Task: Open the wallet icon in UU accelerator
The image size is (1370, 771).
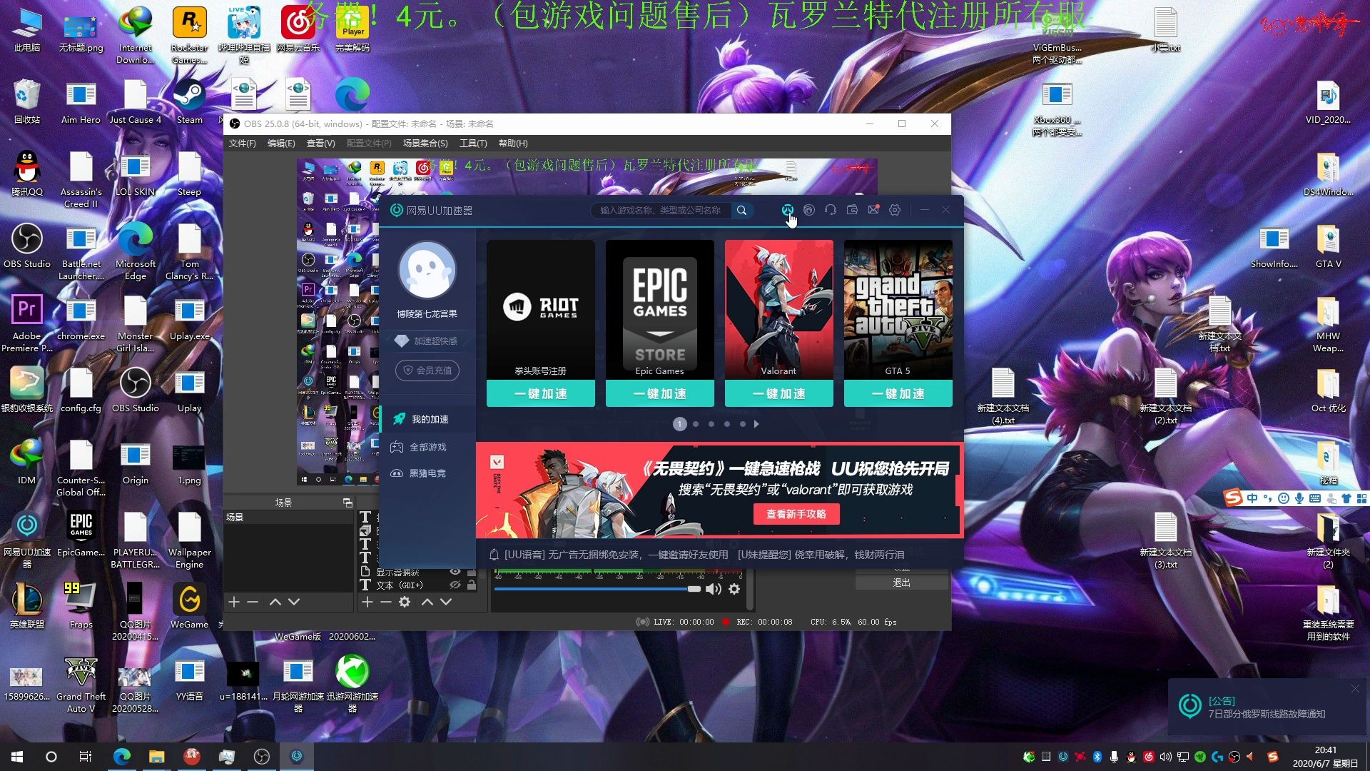Action: click(852, 210)
